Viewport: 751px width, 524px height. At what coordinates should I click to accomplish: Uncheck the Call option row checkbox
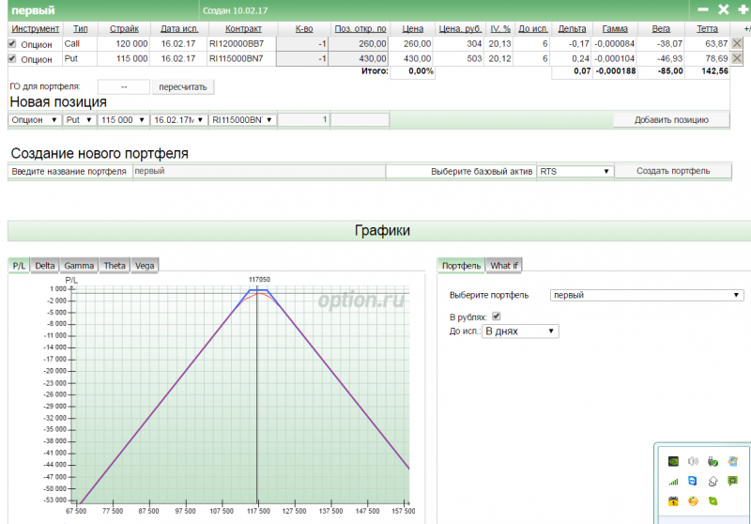click(12, 44)
